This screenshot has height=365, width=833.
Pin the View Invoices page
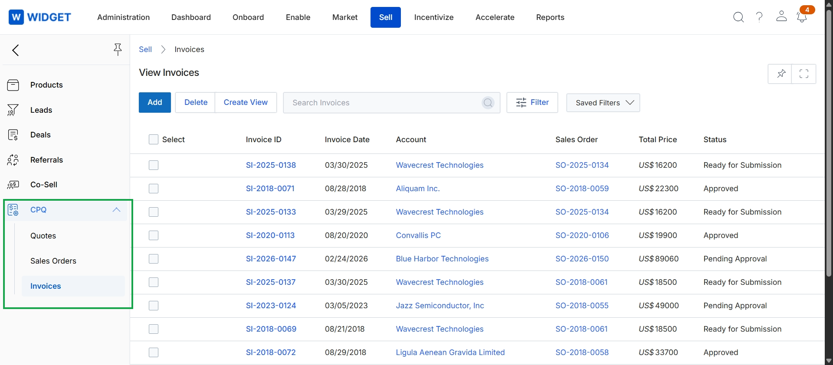(x=780, y=74)
